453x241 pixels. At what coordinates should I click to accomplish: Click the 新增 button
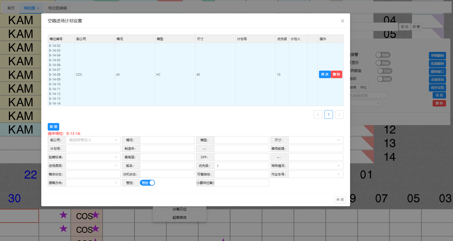coord(53,127)
